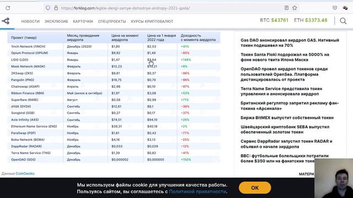Open Terra Name Service представила токен headline
This screenshot has width=353, height=198.
pyautogui.click(x=281, y=91)
